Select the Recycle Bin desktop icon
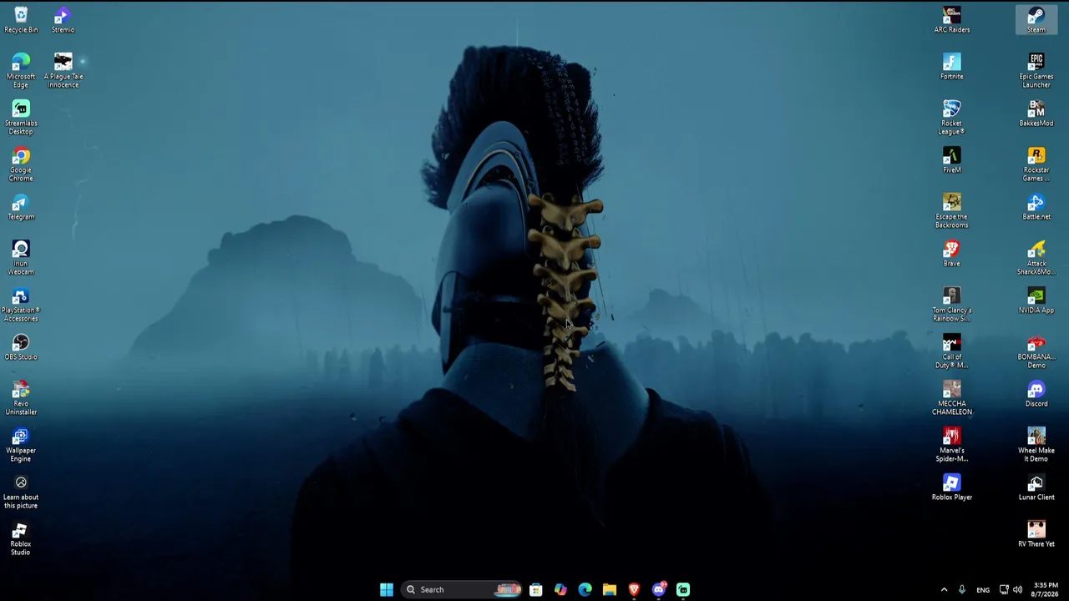Screen dimensions: 1069x601 (x=21, y=20)
